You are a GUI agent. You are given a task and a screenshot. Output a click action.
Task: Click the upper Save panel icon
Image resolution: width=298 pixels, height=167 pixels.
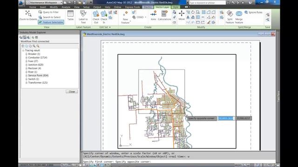(x=268, y=14)
